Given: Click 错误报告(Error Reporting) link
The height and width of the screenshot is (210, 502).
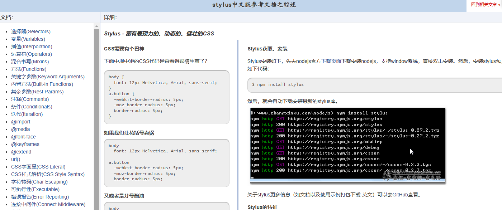Looking at the screenshot, I should (40, 197).
